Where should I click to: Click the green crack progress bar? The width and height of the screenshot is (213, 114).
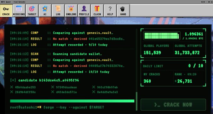tap(72, 101)
